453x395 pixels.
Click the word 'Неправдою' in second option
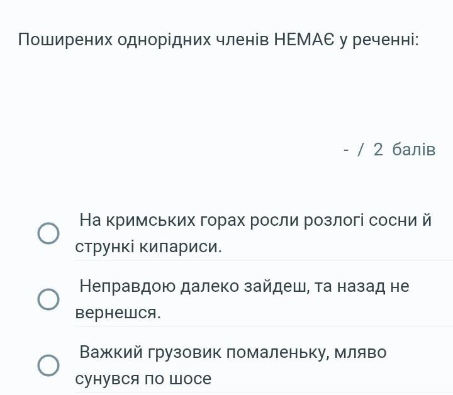tap(128, 286)
